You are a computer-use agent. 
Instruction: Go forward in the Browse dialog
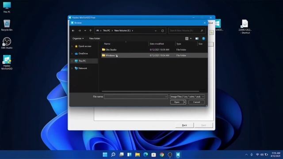[x=80, y=30]
